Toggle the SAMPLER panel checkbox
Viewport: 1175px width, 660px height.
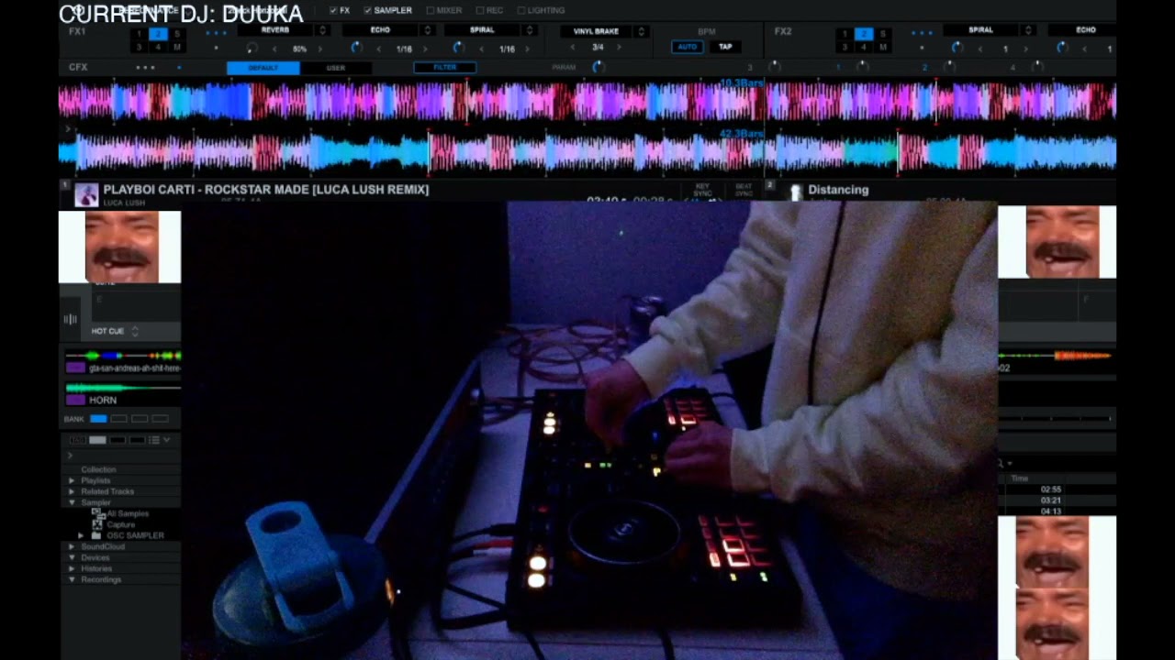367,10
